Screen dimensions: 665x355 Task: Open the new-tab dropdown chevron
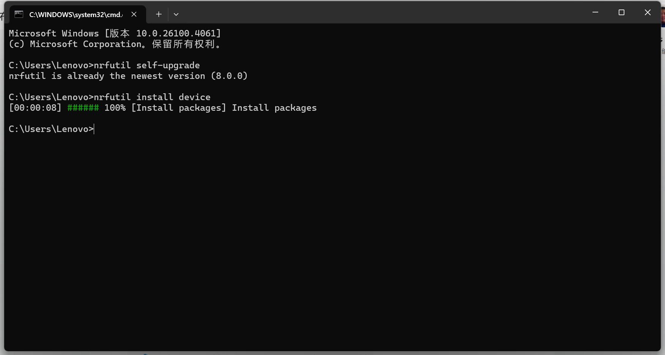pos(176,14)
